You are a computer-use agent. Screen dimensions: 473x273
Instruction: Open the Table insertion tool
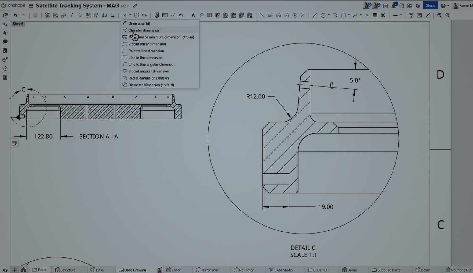tap(209, 15)
